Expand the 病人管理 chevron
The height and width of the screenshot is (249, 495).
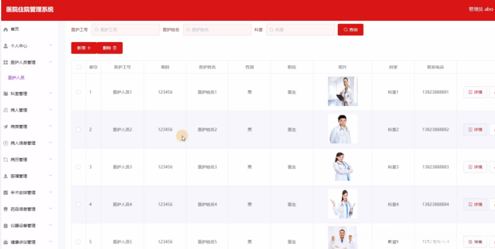51,110
